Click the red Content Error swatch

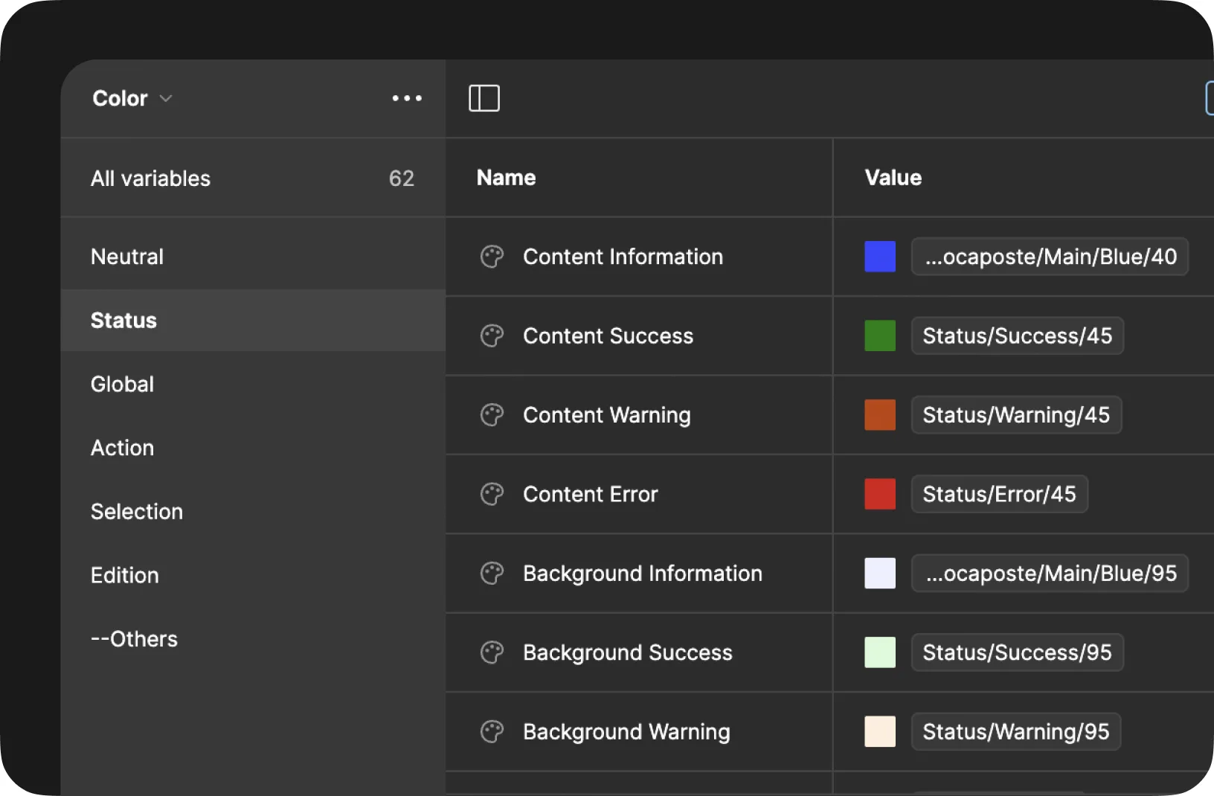(x=880, y=494)
